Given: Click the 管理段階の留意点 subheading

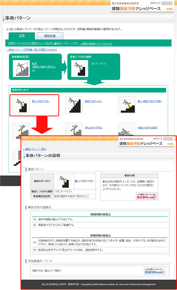Looking at the screenshot, I should (x=101, y=235).
